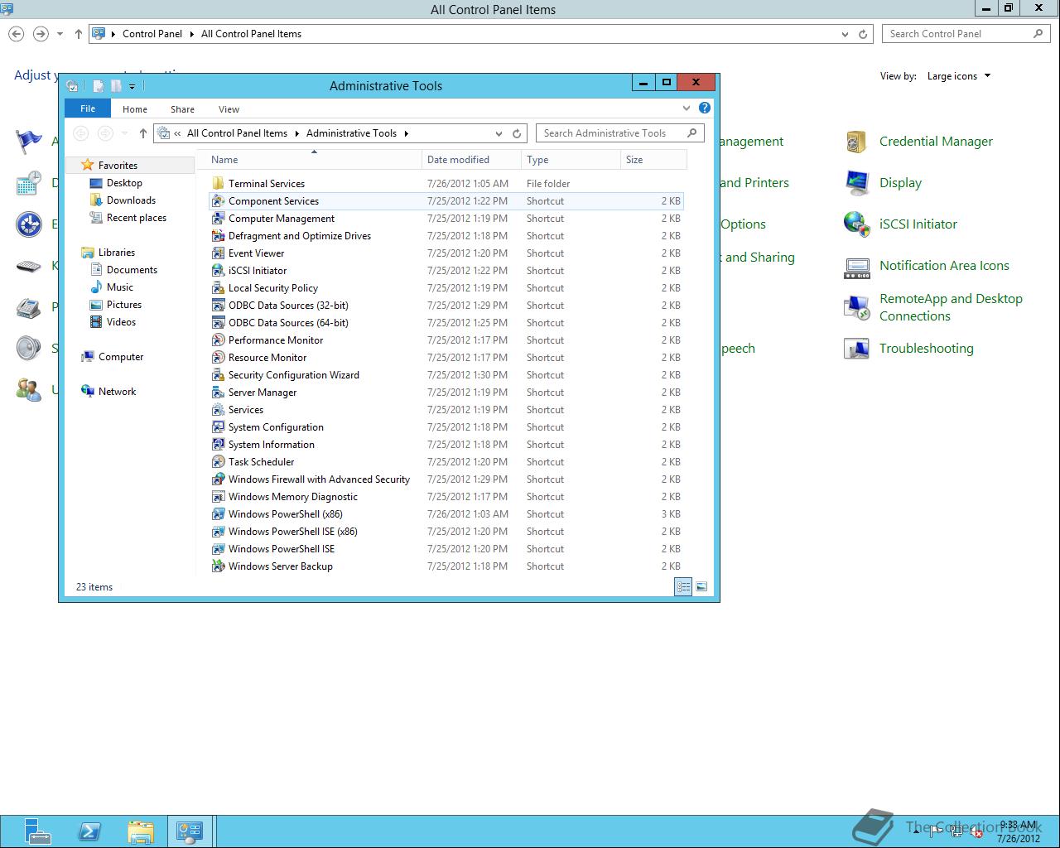The width and height of the screenshot is (1060, 848).
Task: Expand path arrow after Administrative Tools breadcrumb
Action: coord(406,133)
